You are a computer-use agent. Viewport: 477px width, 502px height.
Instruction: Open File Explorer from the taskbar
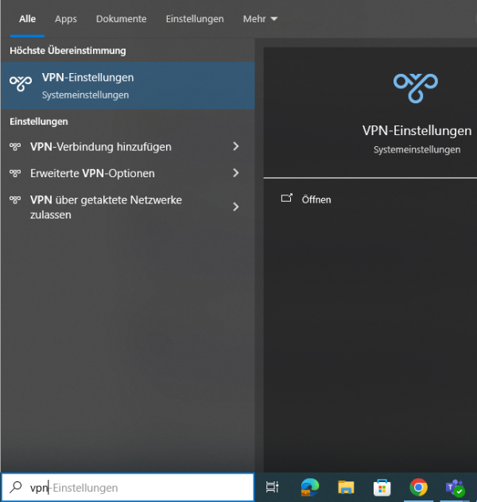tap(346, 487)
